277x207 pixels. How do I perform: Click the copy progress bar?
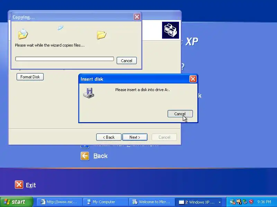64,59
